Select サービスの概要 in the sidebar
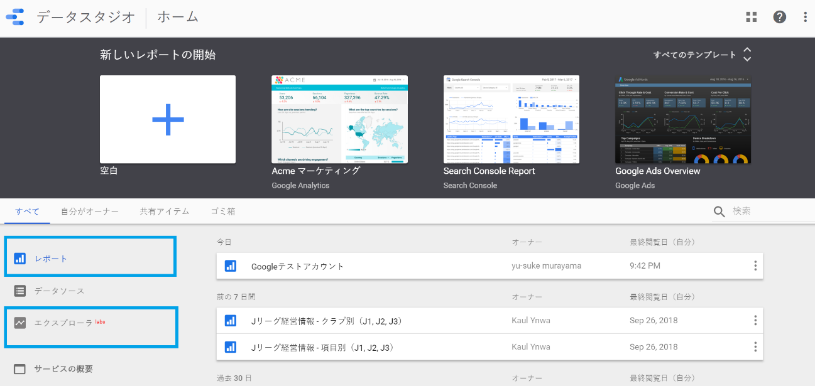This screenshot has width=815, height=386. coord(63,369)
